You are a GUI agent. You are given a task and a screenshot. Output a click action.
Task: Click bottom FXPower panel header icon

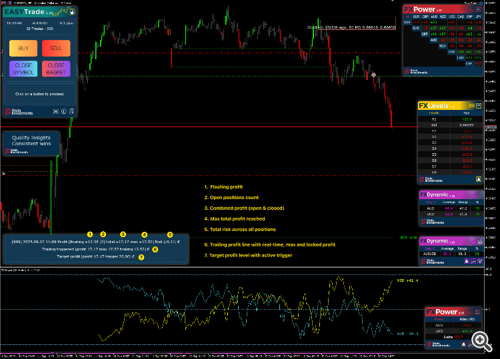pyautogui.click(x=477, y=312)
